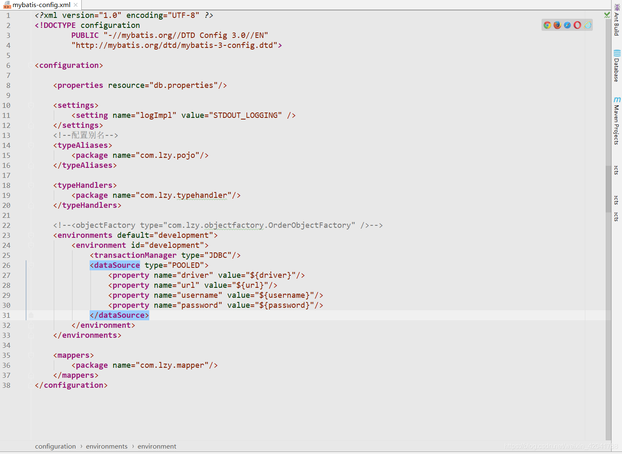Click the DOCTYPE configuration declaration
Image resolution: width=622 pixels, height=454 pixels.
pos(88,25)
